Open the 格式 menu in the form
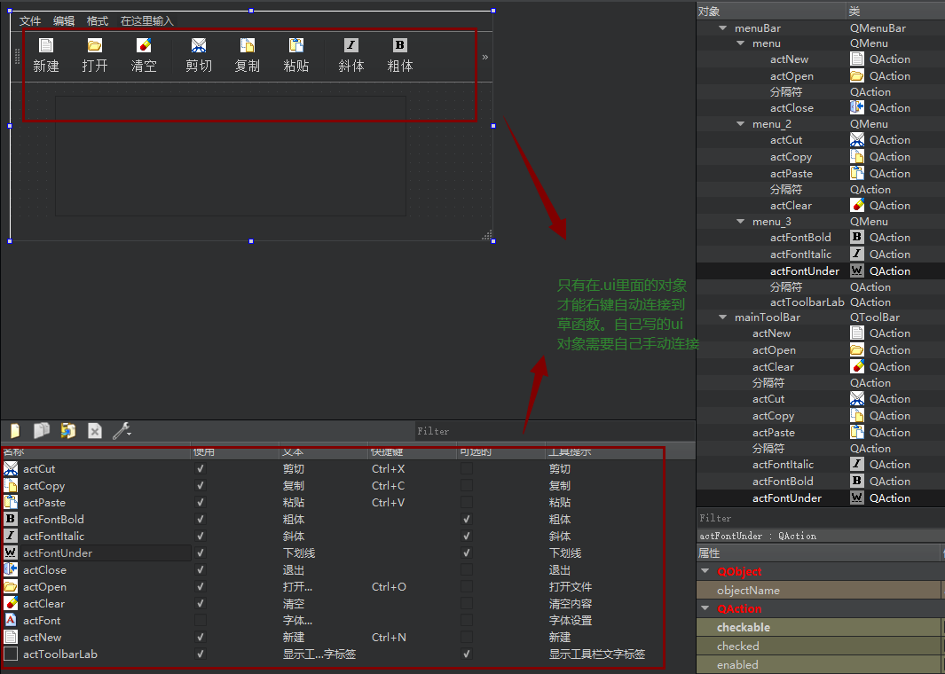The height and width of the screenshot is (674, 945). (98, 21)
